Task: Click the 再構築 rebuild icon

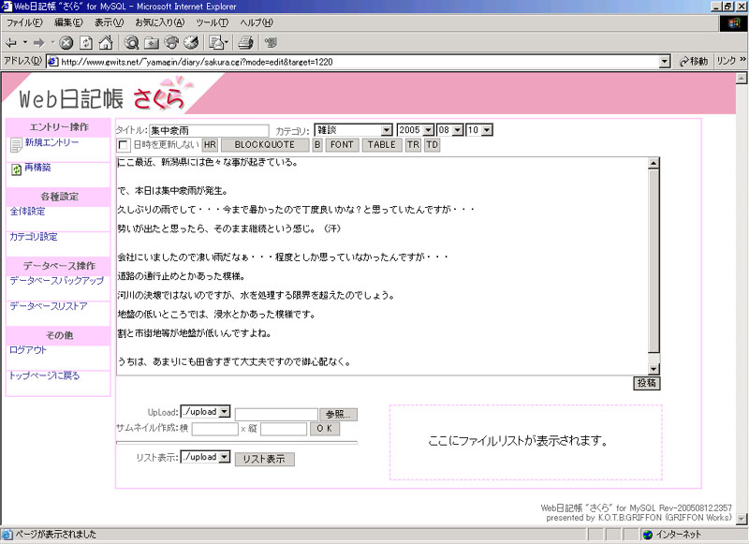Action: pyautogui.click(x=16, y=169)
